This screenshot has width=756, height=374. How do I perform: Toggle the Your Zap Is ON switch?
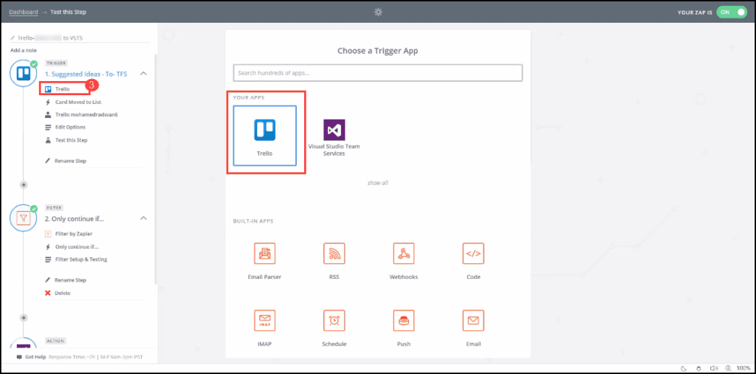click(x=731, y=13)
